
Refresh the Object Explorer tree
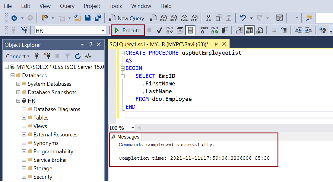click(78, 56)
